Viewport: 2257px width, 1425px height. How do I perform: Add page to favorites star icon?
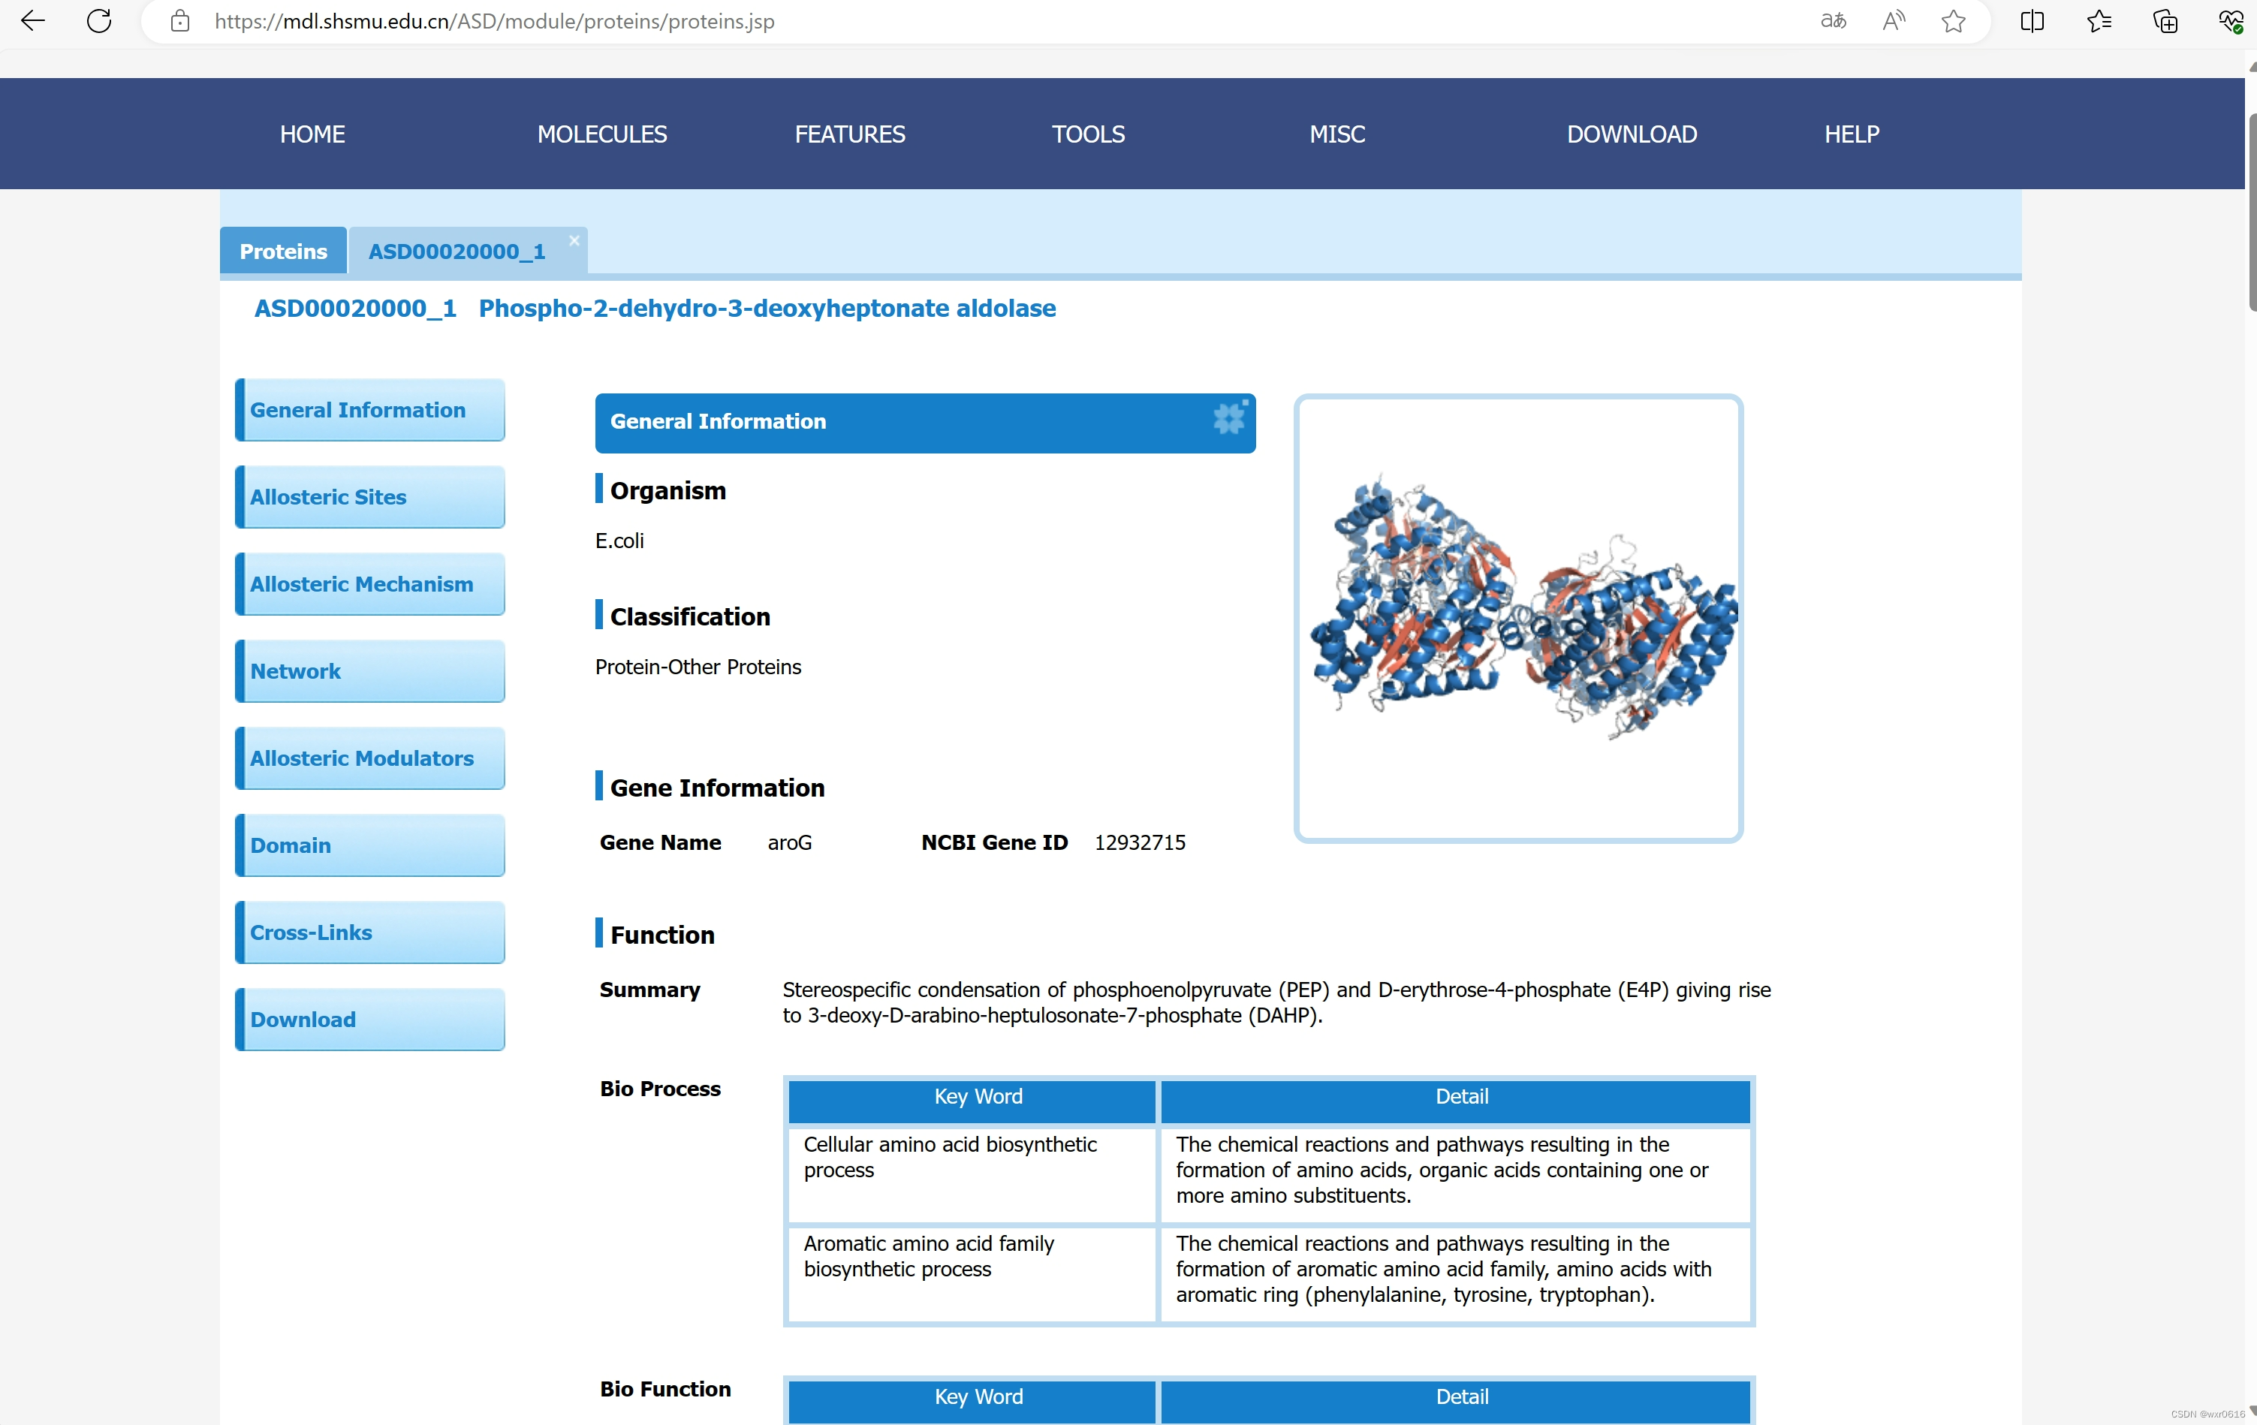(1954, 20)
